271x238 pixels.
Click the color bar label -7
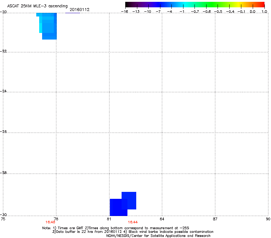click(x=159, y=12)
